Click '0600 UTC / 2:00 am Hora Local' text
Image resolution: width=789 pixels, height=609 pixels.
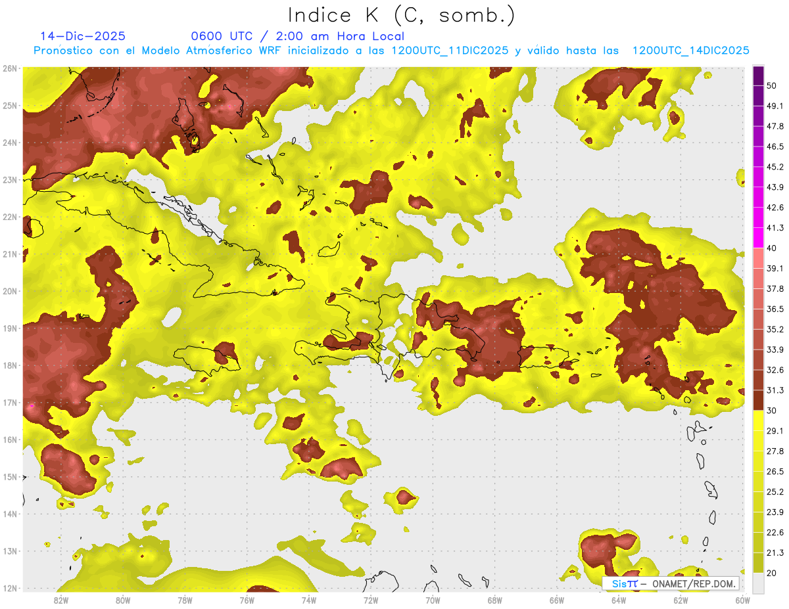coord(297,36)
